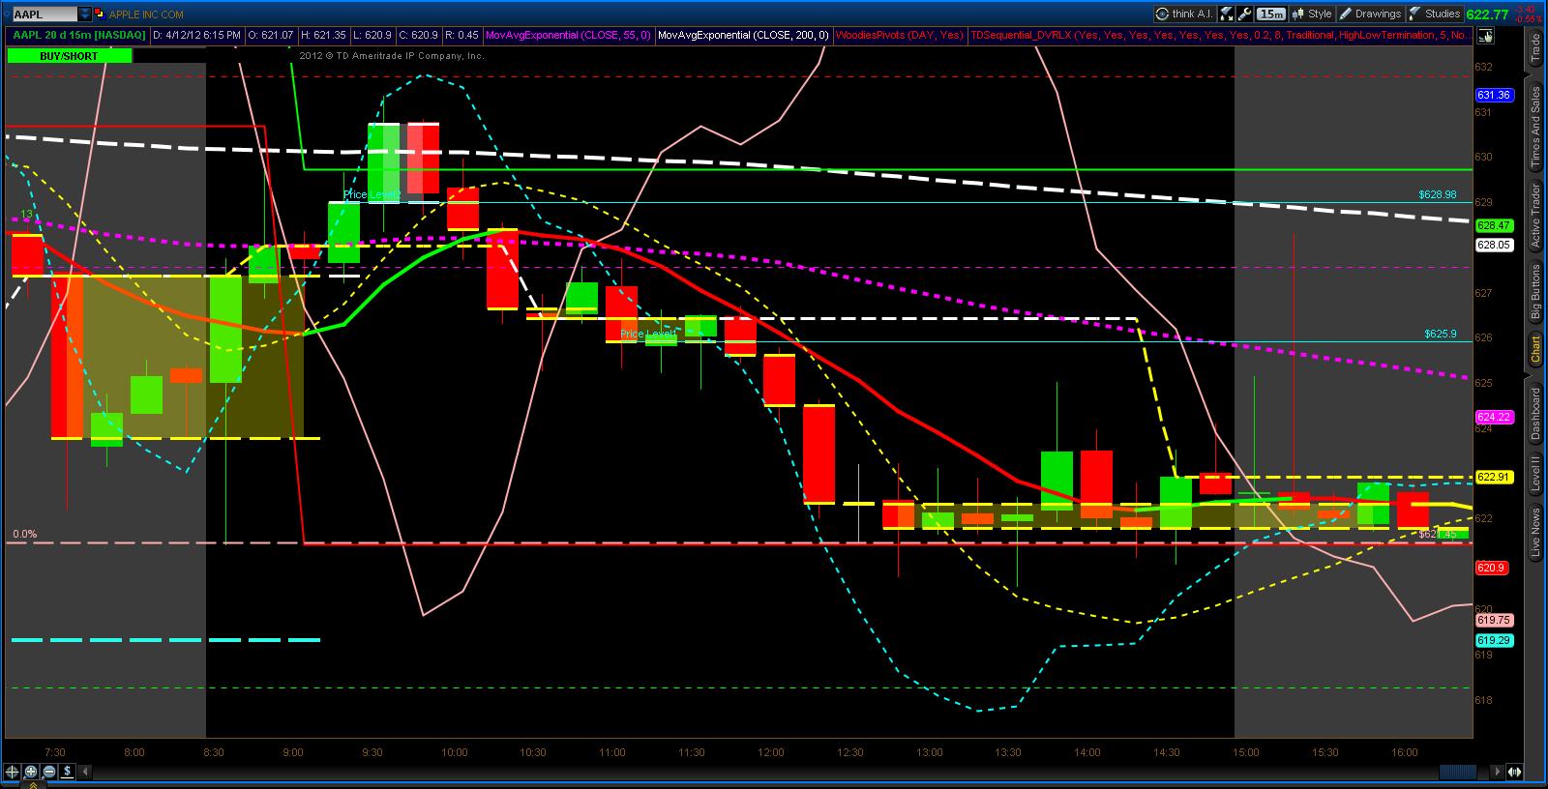This screenshot has height=789, width=1548.
Task: Open the Trade side tab
Action: point(1535,47)
